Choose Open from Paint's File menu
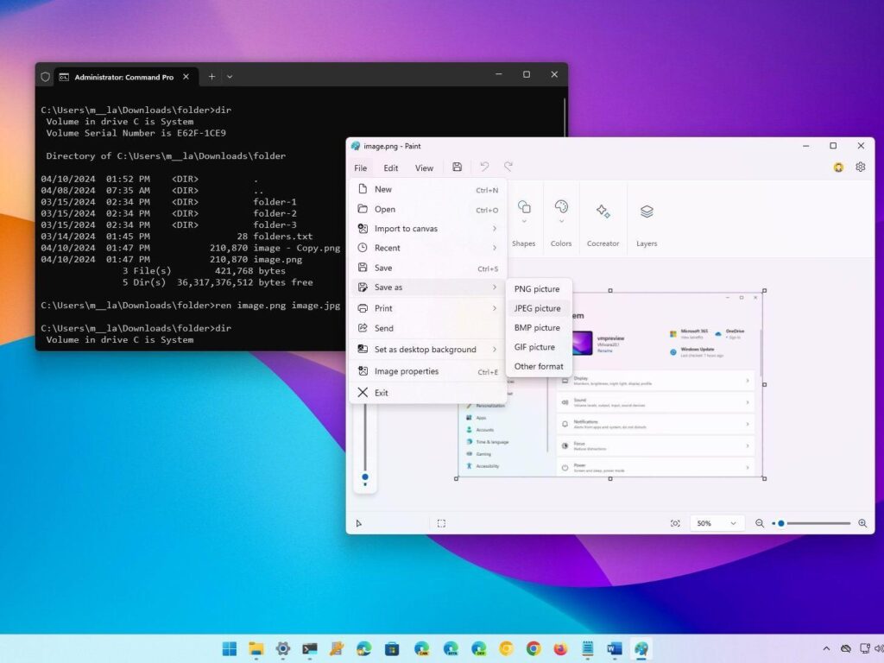The height and width of the screenshot is (663, 884). click(428, 209)
